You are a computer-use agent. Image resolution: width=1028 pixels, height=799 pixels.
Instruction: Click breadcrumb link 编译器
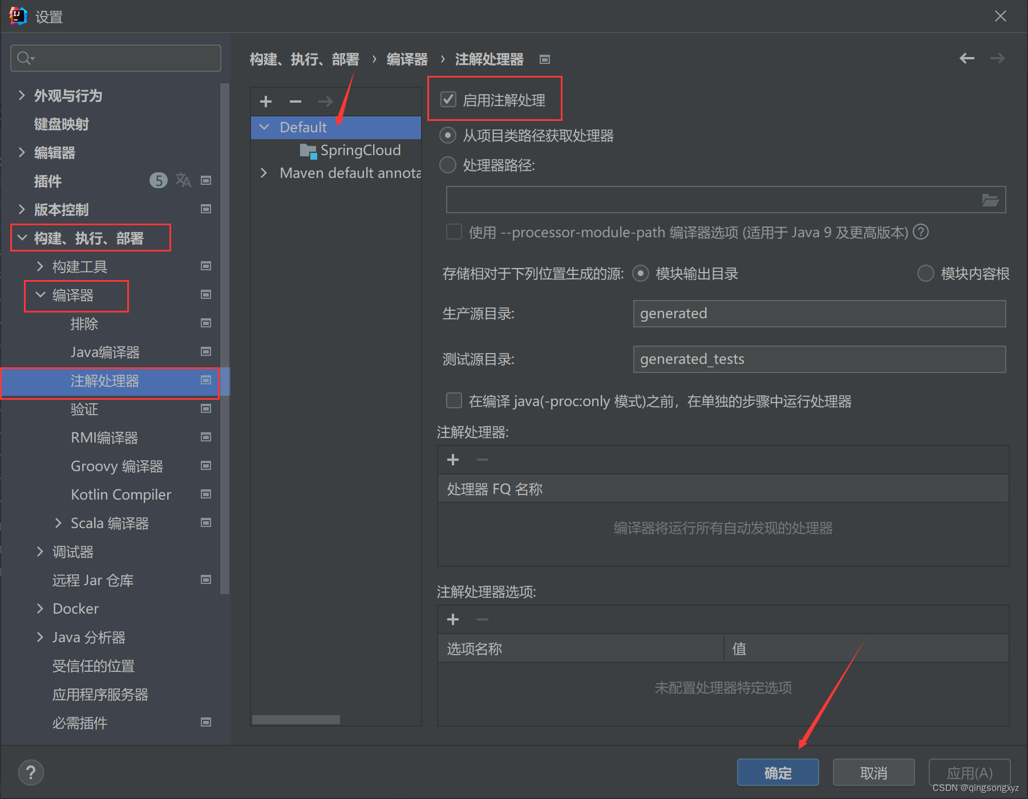pyautogui.click(x=407, y=59)
